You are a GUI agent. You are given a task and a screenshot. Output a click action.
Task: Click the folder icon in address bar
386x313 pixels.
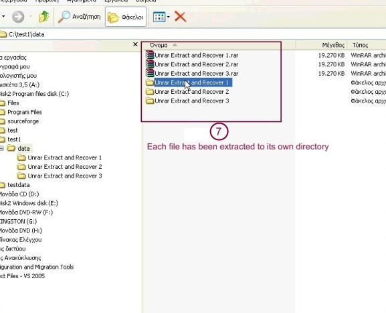point(3,34)
